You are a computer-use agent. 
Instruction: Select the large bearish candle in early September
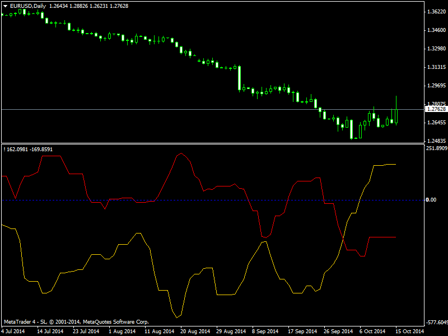240,78
